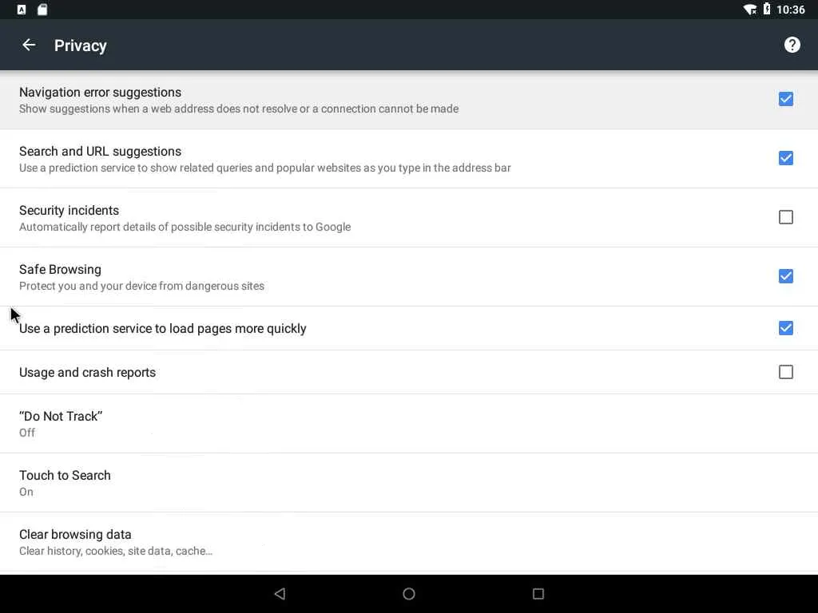818x613 pixels.
Task: Tap the keyboard notification icon
Action: (x=22, y=10)
